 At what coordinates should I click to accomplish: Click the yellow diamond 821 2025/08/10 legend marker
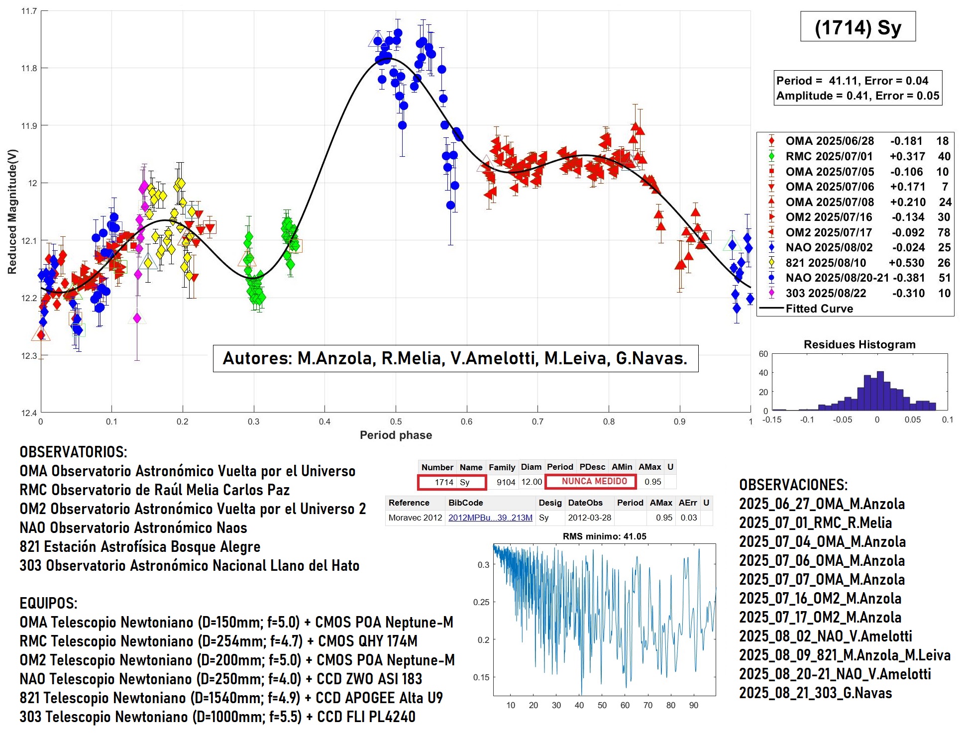(771, 263)
